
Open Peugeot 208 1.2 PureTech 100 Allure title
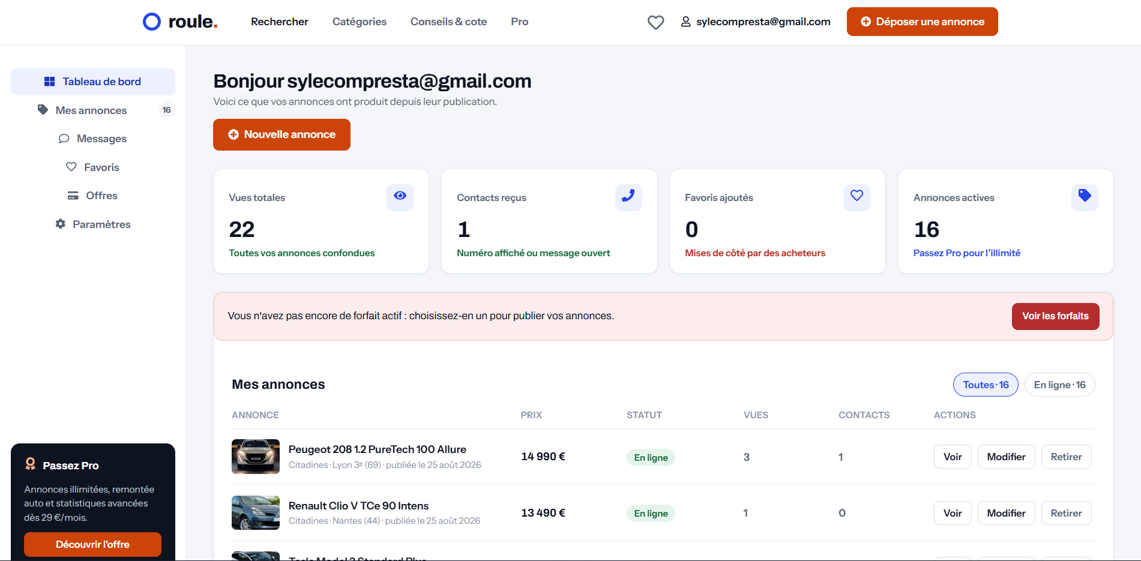tap(378, 449)
